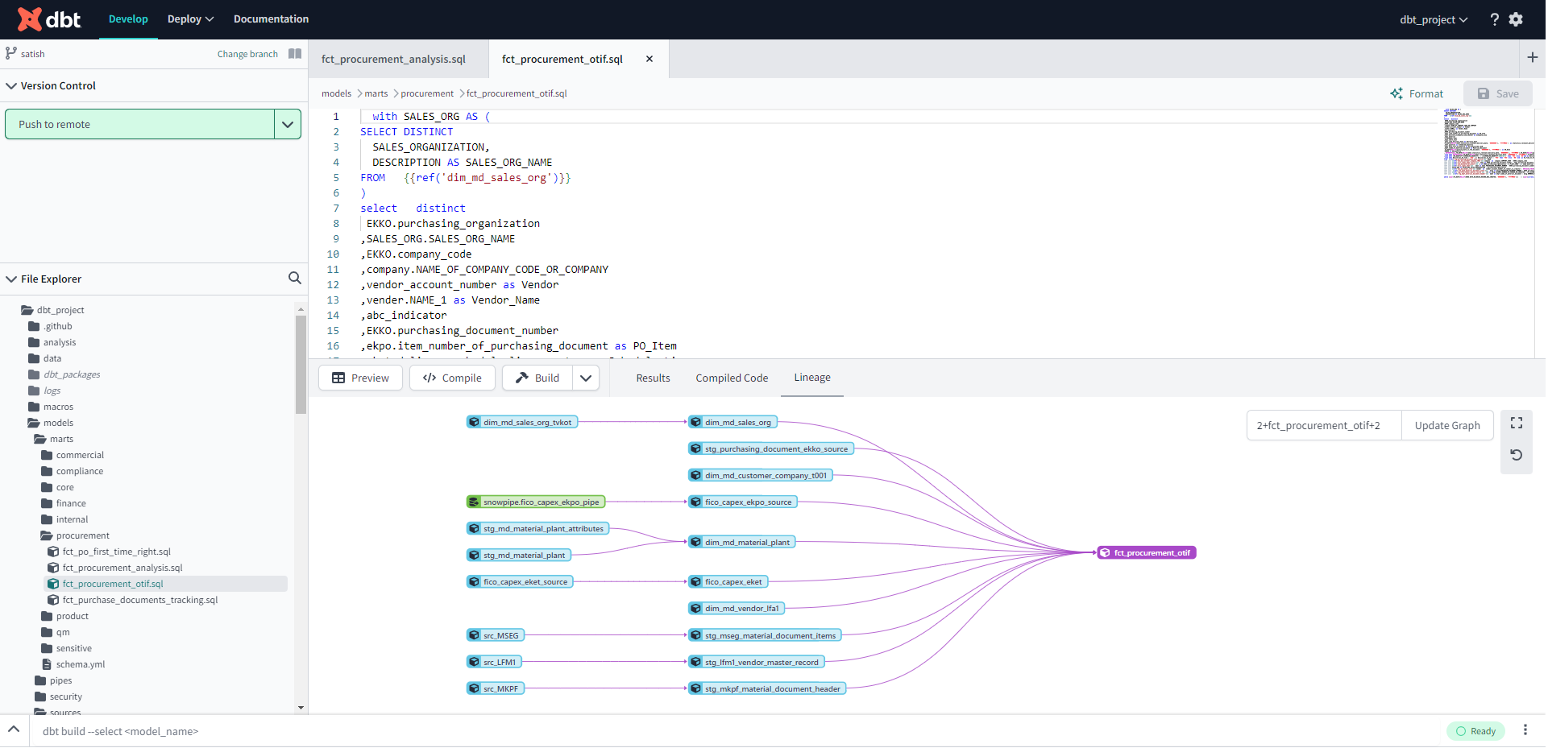The height and width of the screenshot is (748, 1548).
Task: Click the reset lineage graph icon
Action: [1516, 455]
